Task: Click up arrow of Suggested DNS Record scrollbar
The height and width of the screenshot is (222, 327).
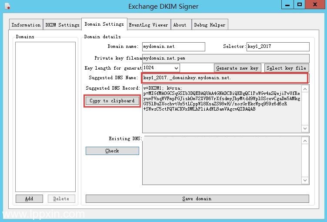Action: pos(305,89)
